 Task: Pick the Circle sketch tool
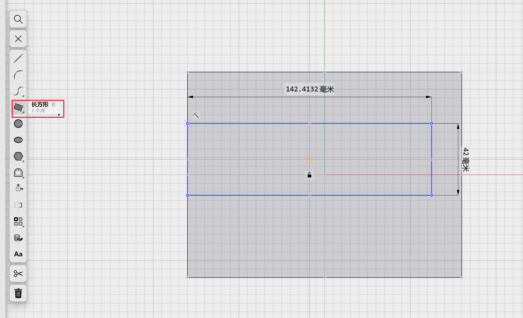(18, 124)
